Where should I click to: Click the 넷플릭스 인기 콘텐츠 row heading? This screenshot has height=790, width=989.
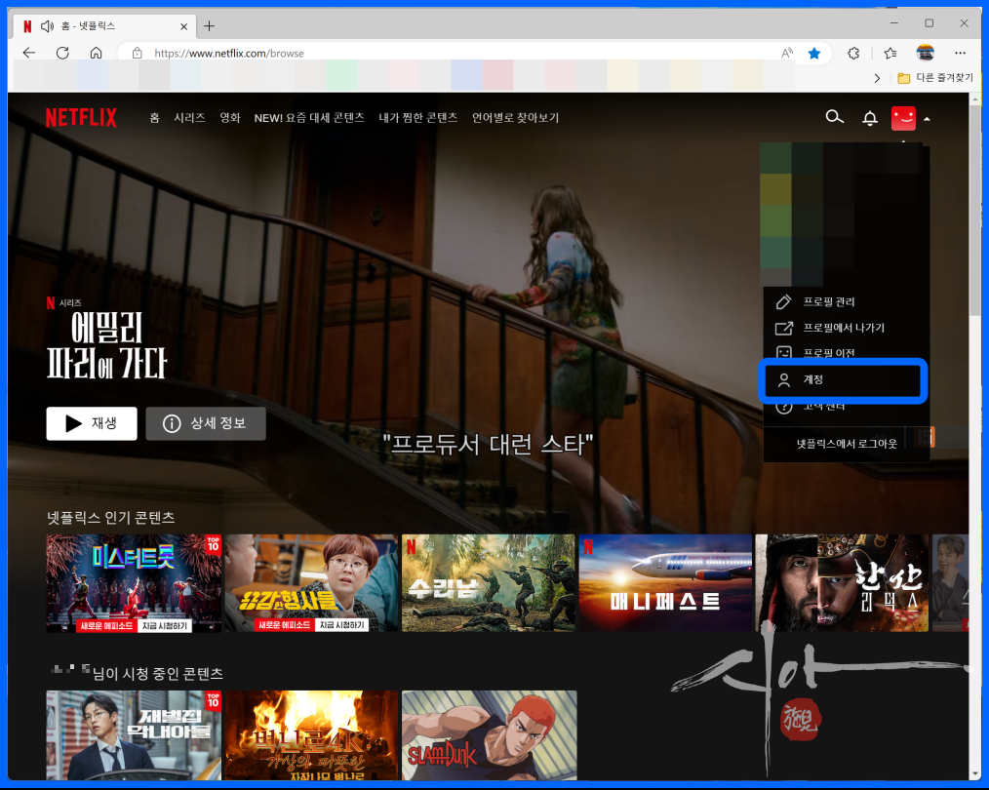tap(110, 518)
